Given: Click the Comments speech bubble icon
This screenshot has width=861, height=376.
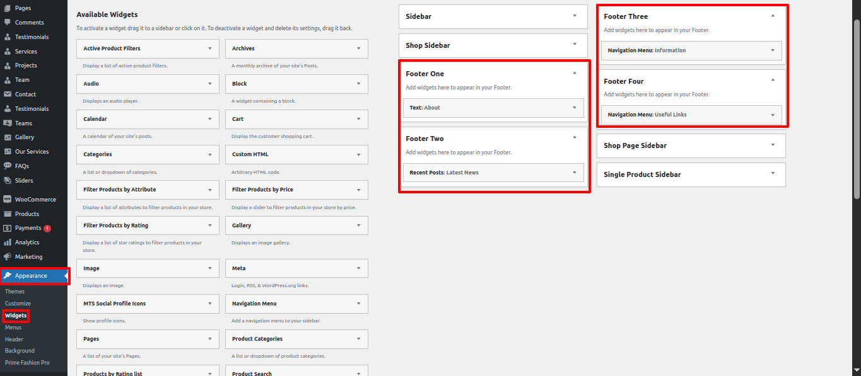Looking at the screenshot, I should tap(8, 23).
